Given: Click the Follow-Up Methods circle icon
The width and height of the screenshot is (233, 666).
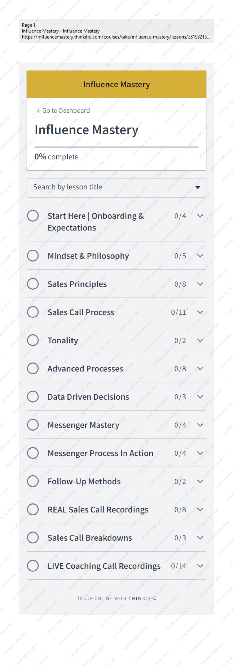Looking at the screenshot, I should (33, 481).
